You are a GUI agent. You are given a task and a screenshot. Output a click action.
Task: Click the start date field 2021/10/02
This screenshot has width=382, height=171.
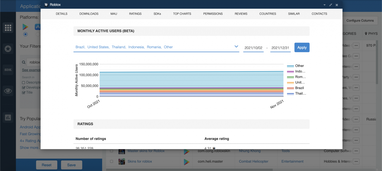253,48
